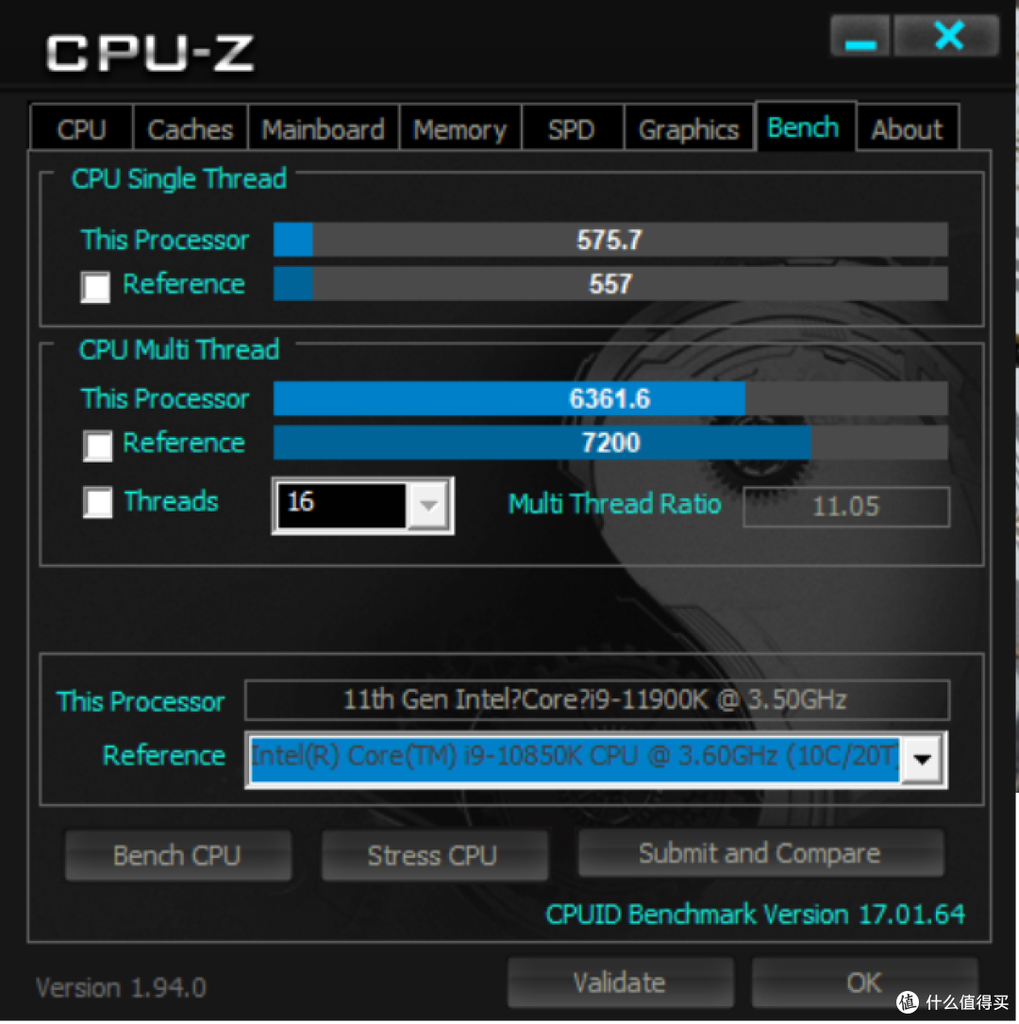Screen dimensions: 1019x1024
Task: Open the About tab
Action: click(908, 129)
